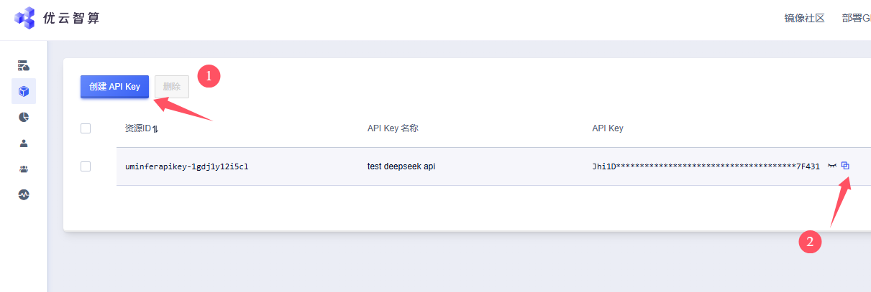Open 镜像社区 in the top navigation
Viewport: 871px width, 292px height.
point(804,19)
